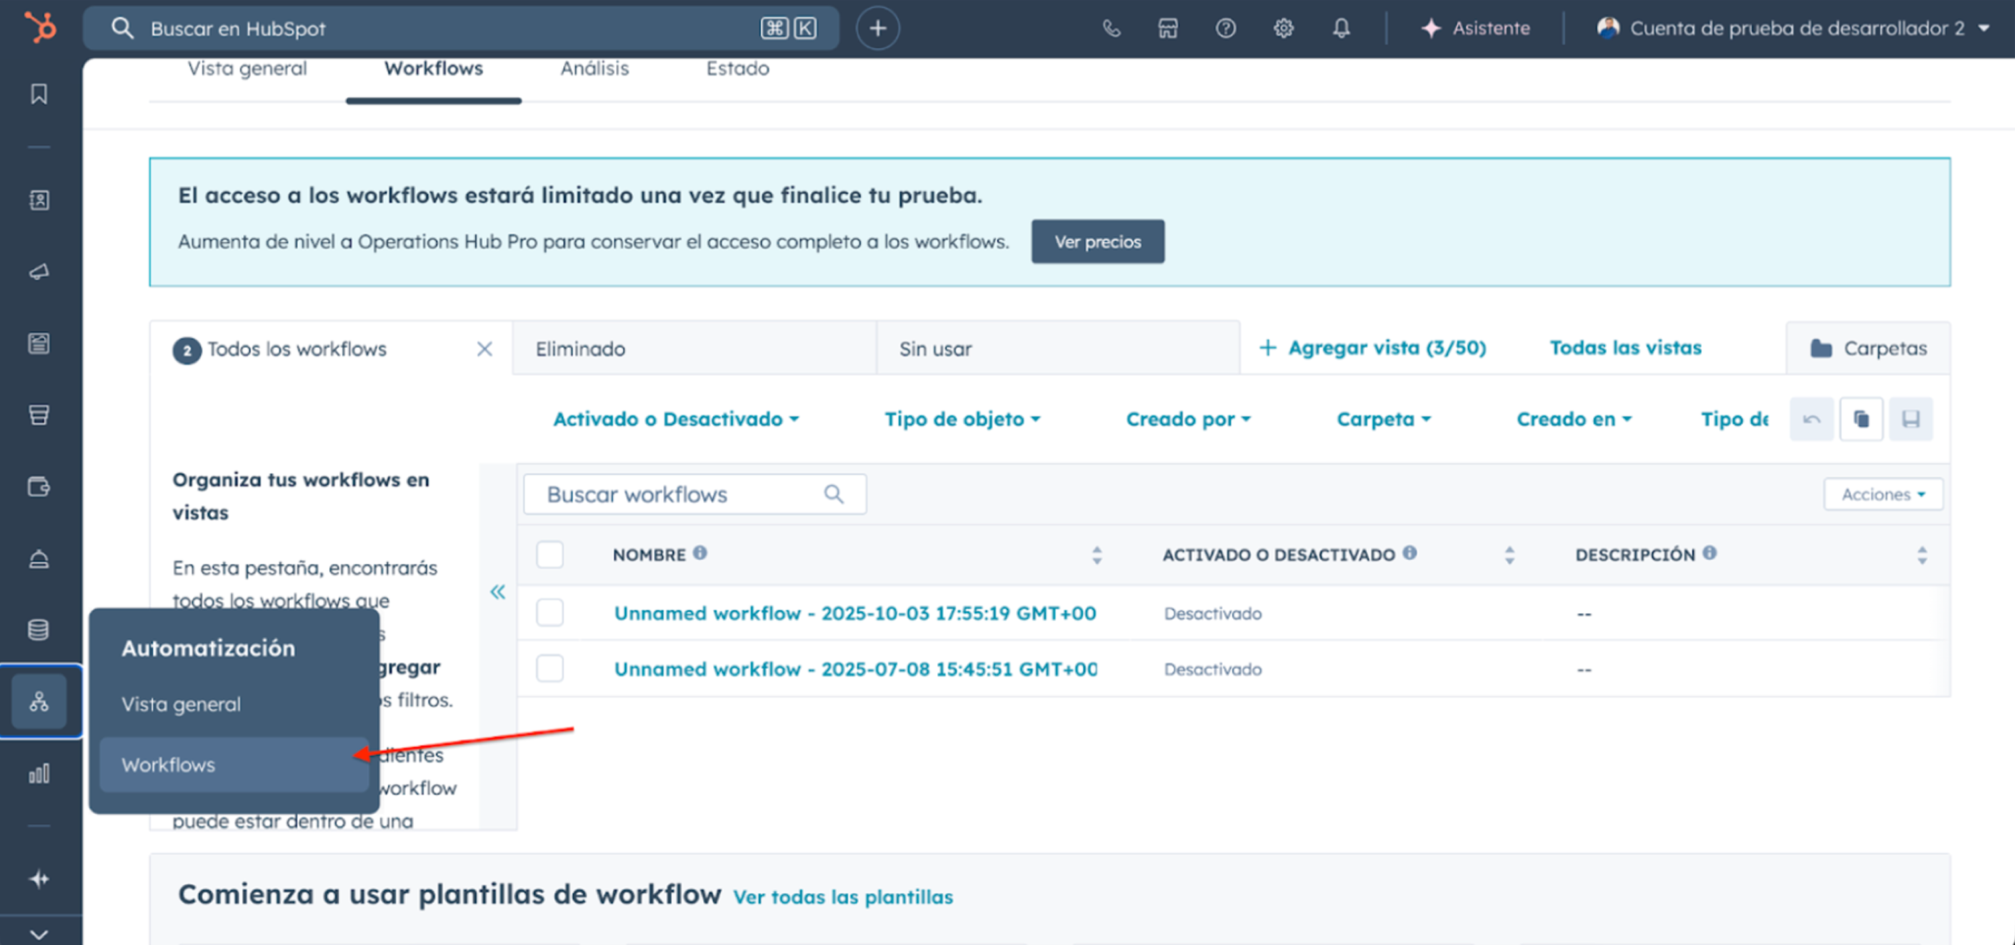
Task: Expand the Activado o Desactivado filter
Action: (675, 420)
